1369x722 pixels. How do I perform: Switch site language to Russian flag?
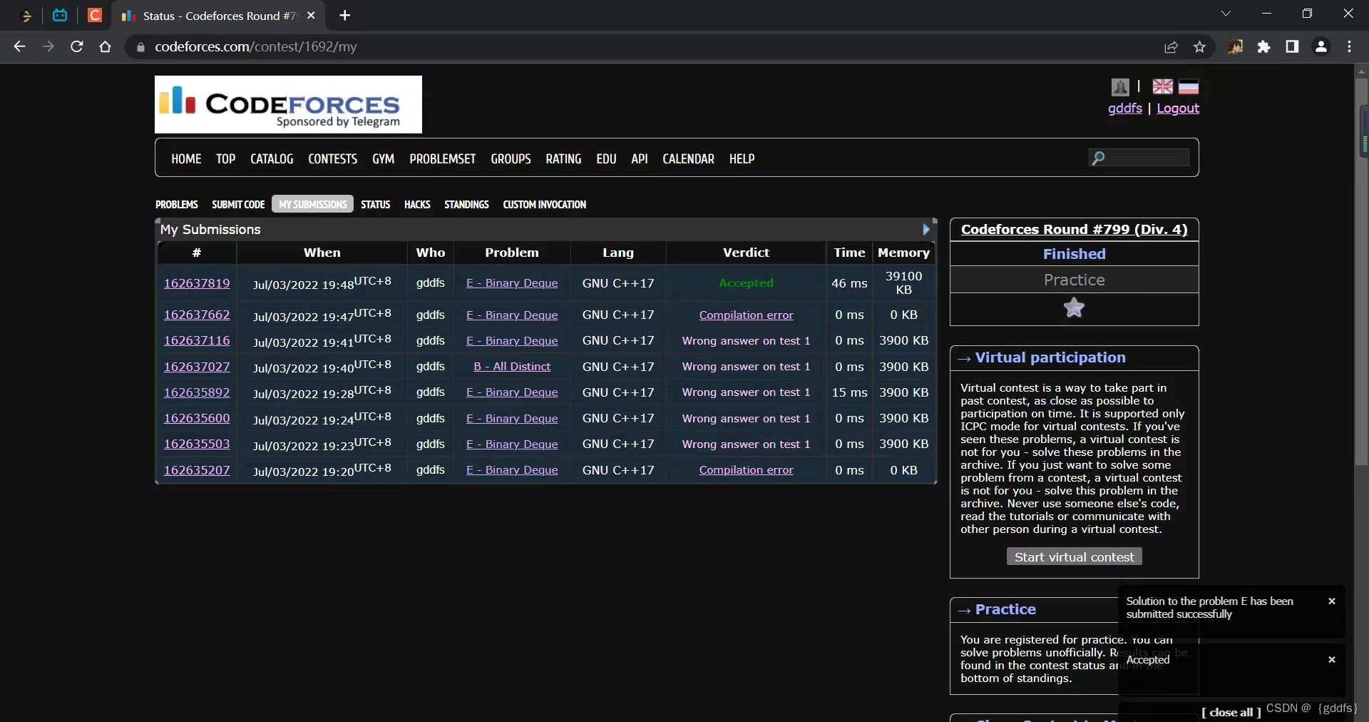[x=1188, y=86]
